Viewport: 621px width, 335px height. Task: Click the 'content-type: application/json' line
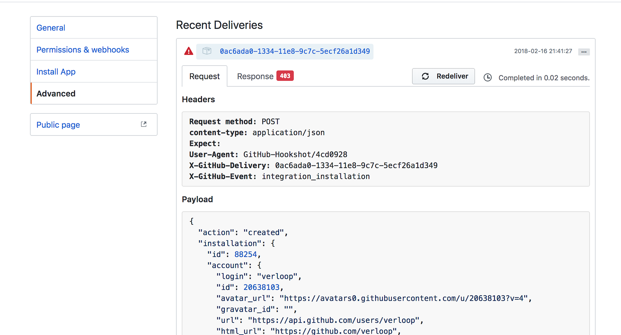257,133
